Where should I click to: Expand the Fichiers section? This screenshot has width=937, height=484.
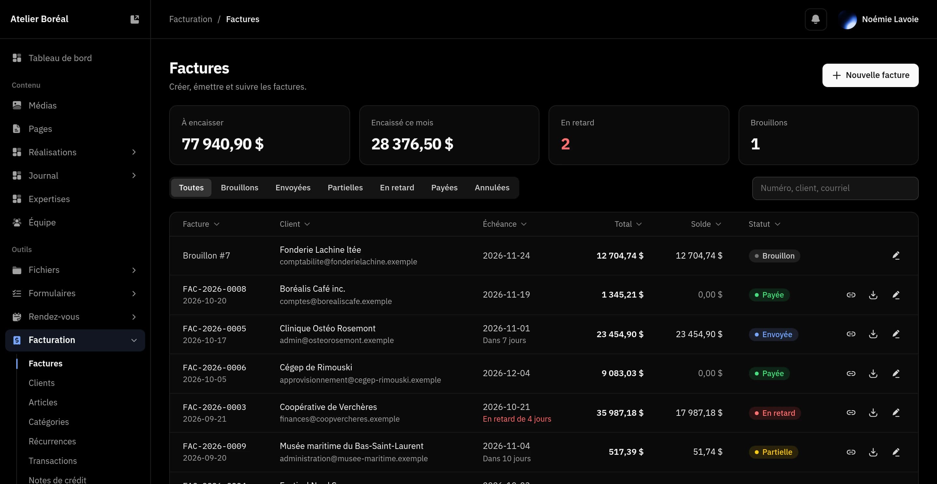click(x=134, y=270)
